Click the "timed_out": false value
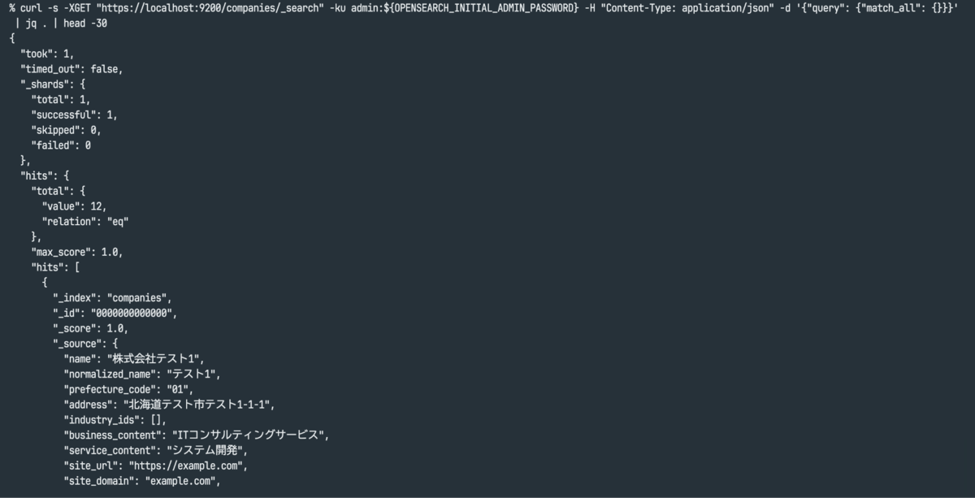 tap(71, 69)
